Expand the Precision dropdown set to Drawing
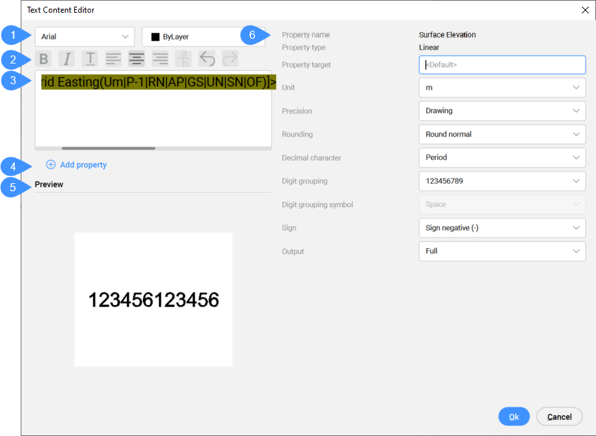Viewport: 596px width, 436px height. 502,111
